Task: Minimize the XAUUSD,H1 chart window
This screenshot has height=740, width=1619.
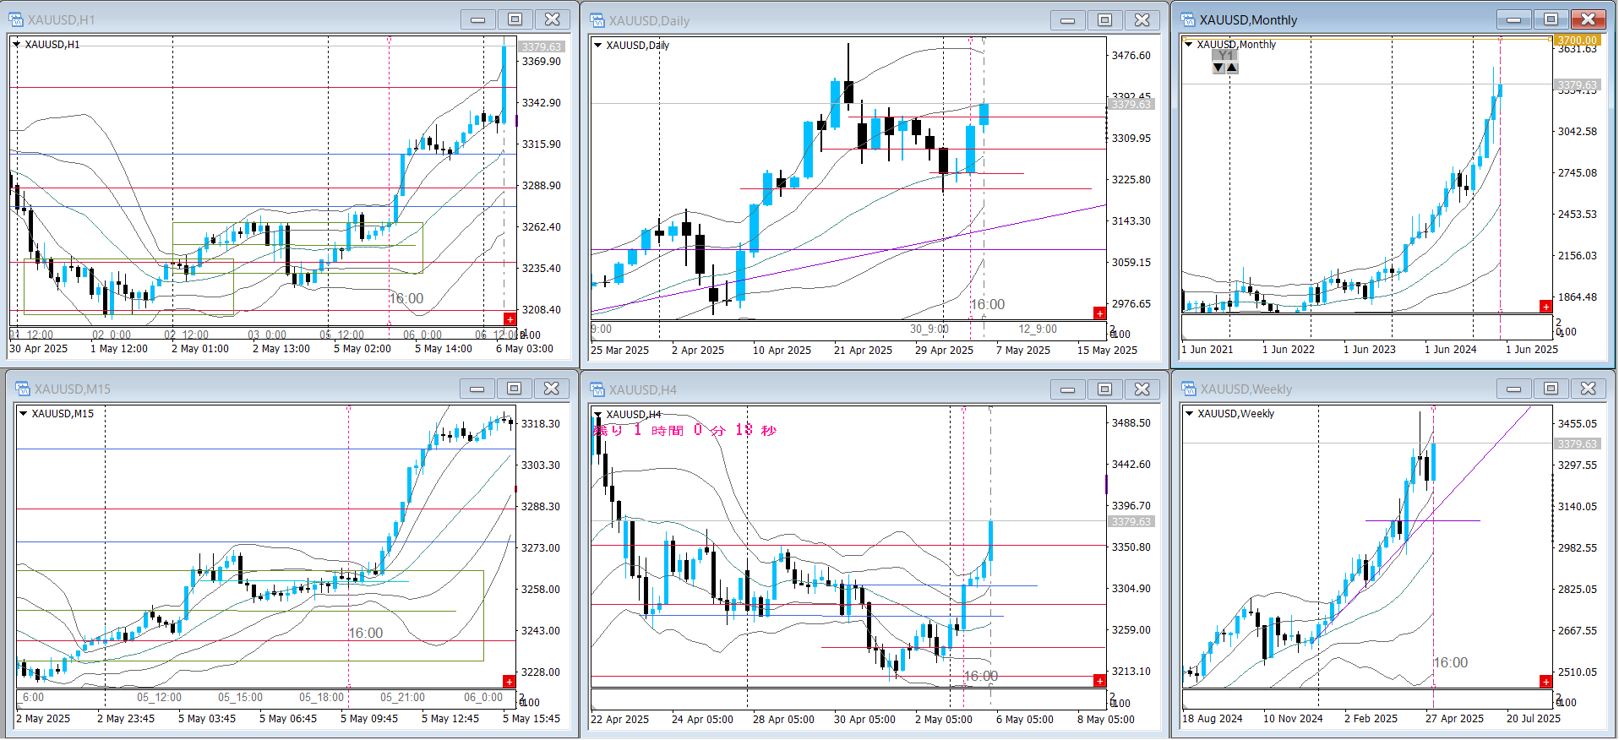Action: [x=477, y=19]
